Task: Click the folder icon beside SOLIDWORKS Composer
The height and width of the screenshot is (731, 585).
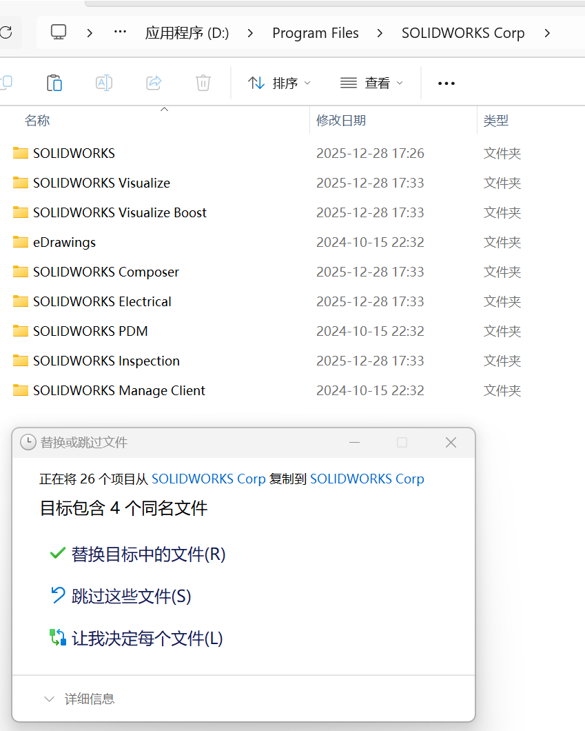Action: pyautogui.click(x=21, y=271)
